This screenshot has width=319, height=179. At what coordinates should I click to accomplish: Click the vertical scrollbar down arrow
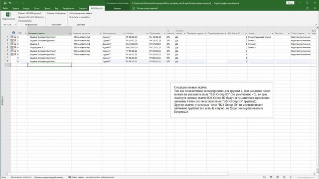(x=318, y=170)
